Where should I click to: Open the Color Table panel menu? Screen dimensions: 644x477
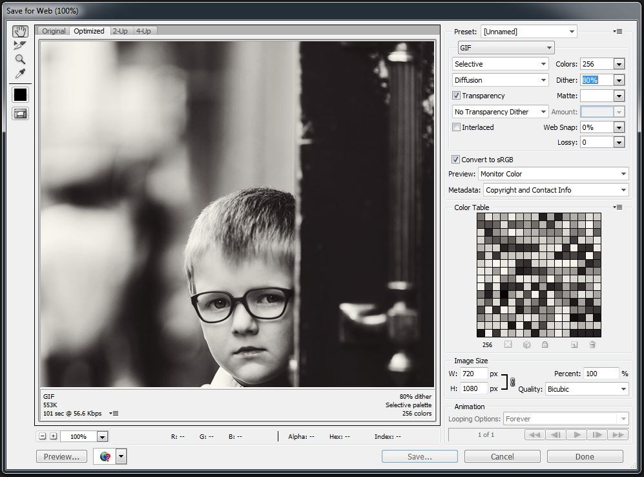[x=618, y=207]
